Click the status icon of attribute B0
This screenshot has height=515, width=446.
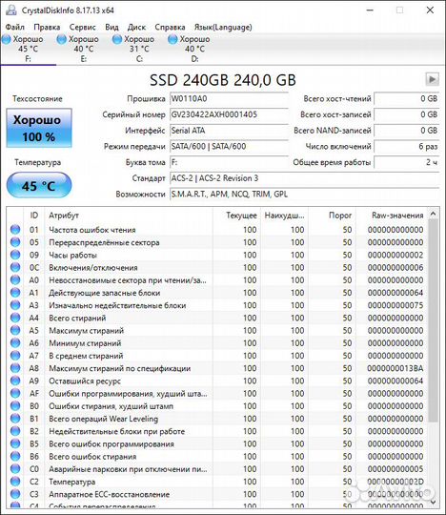coord(15,406)
